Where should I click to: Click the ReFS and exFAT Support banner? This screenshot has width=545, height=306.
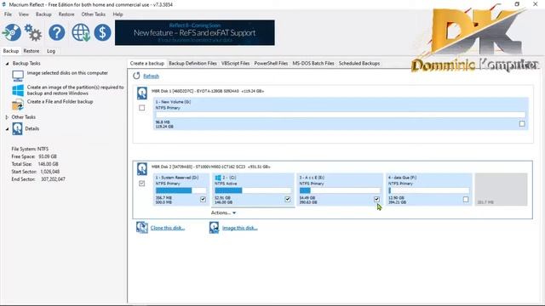(x=195, y=32)
